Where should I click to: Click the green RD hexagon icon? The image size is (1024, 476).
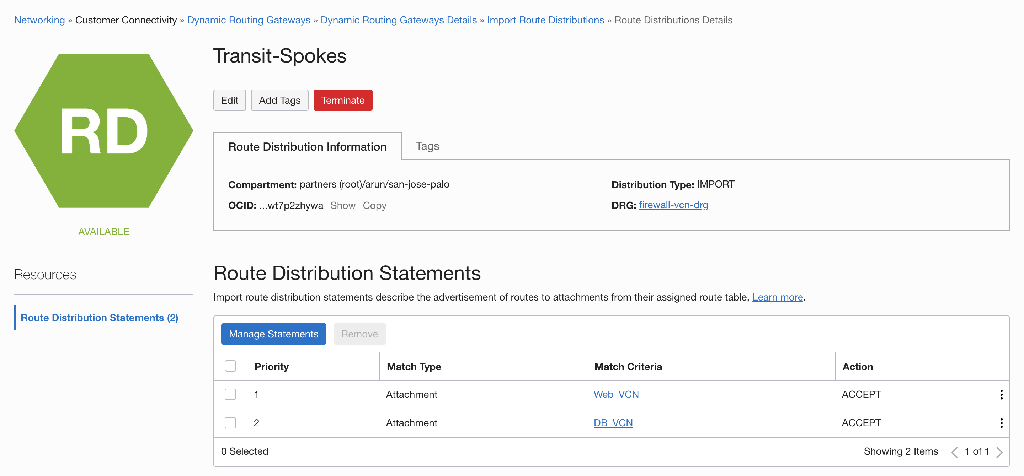pos(104,131)
